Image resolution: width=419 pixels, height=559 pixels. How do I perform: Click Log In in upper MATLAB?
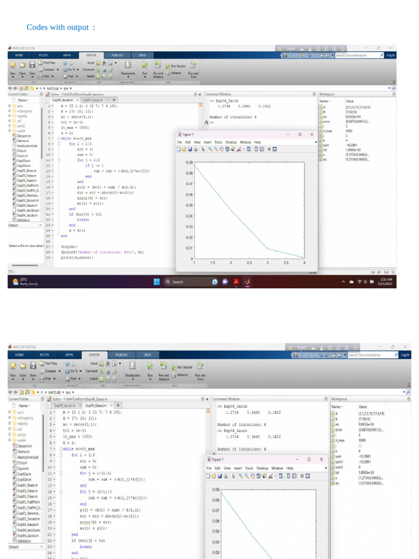(x=391, y=55)
